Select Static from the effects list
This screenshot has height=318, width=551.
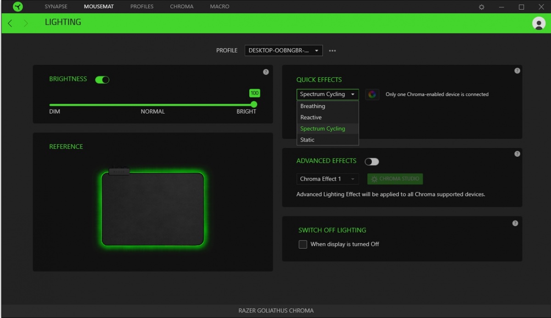(328, 140)
